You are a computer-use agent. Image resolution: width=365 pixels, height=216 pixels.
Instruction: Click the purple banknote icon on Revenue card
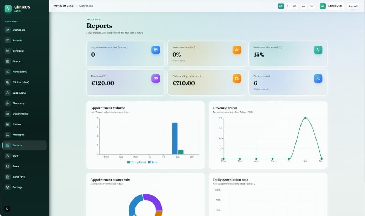156,78
